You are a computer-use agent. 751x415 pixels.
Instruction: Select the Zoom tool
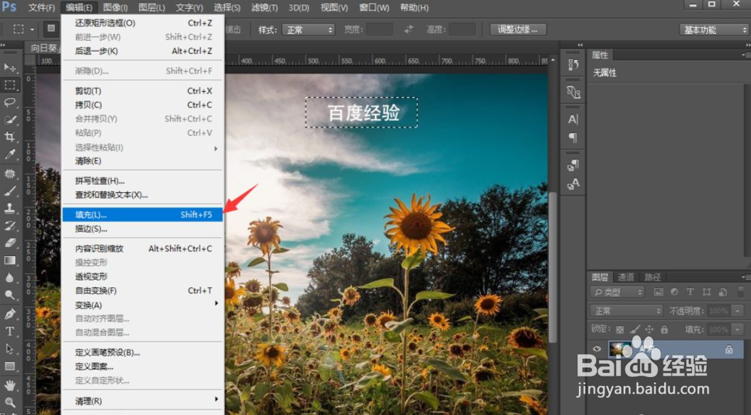(x=10, y=403)
